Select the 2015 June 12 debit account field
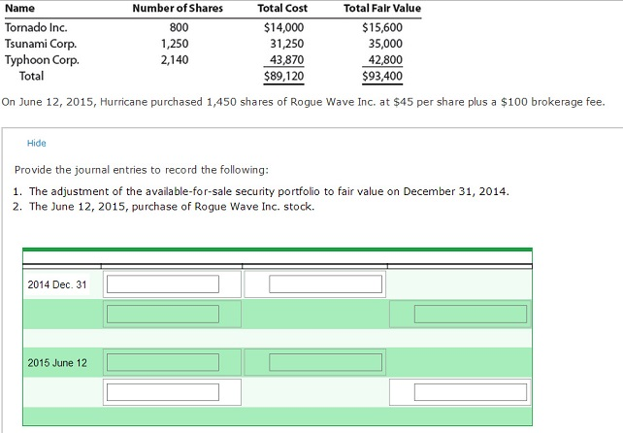Viewport: 623px width, 433px height. click(x=163, y=362)
